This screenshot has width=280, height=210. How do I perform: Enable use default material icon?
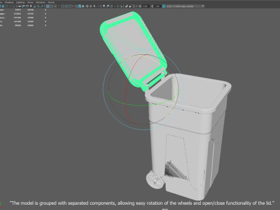coord(83,6)
